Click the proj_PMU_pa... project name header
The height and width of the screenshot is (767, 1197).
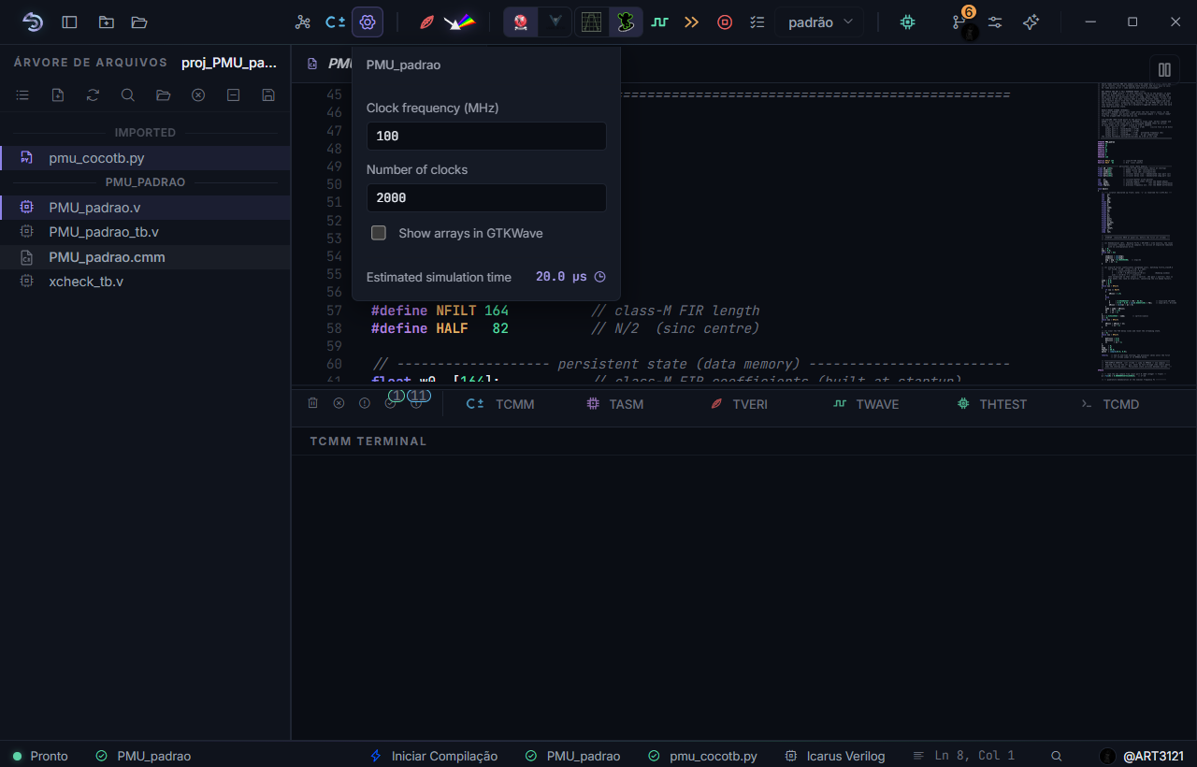click(x=229, y=63)
